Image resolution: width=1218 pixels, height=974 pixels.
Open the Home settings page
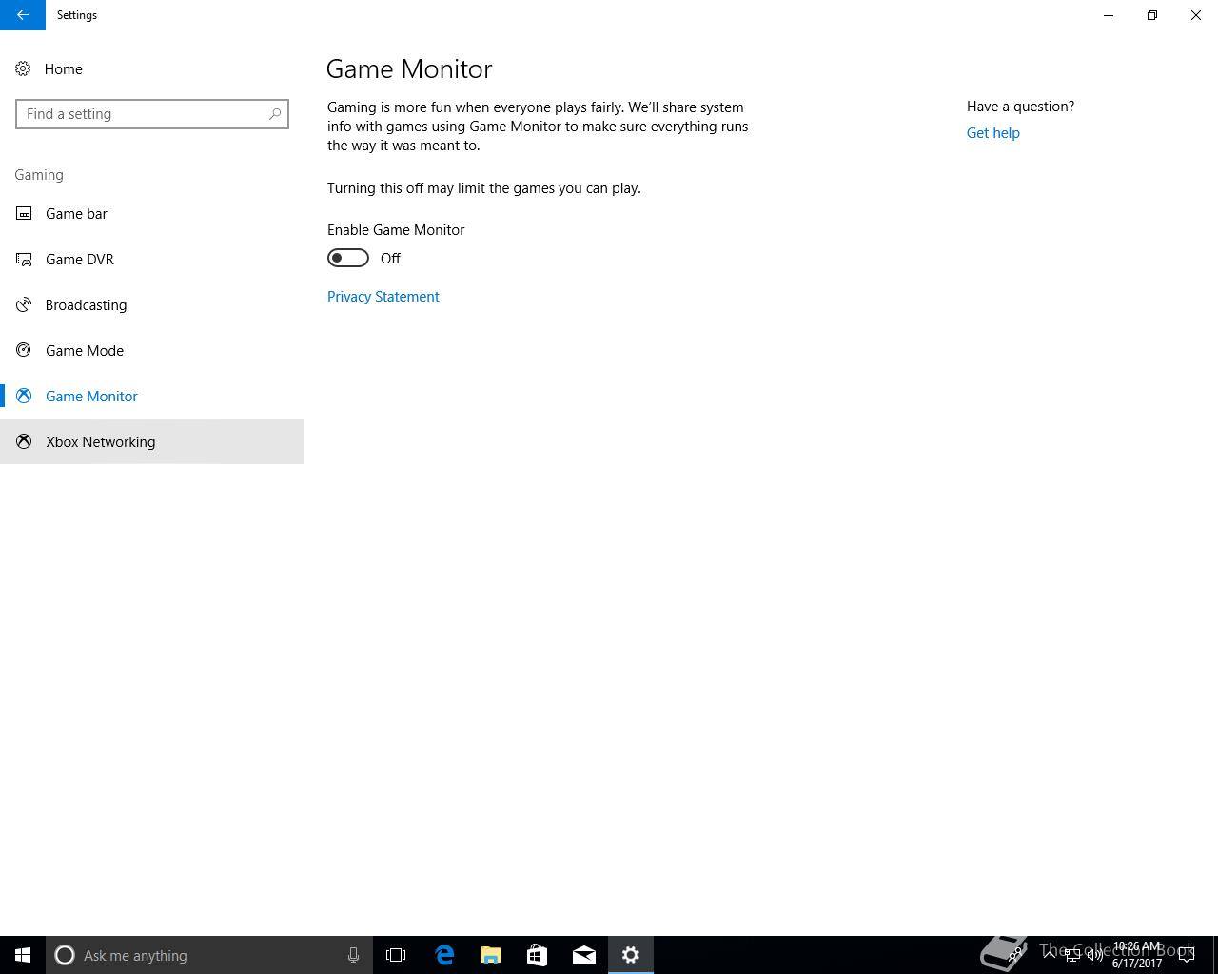152,68
